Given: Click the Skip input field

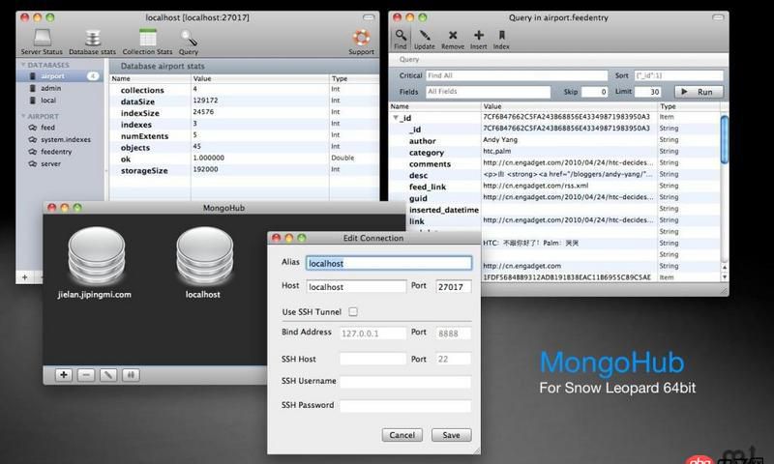Looking at the screenshot, I should click(x=594, y=92).
